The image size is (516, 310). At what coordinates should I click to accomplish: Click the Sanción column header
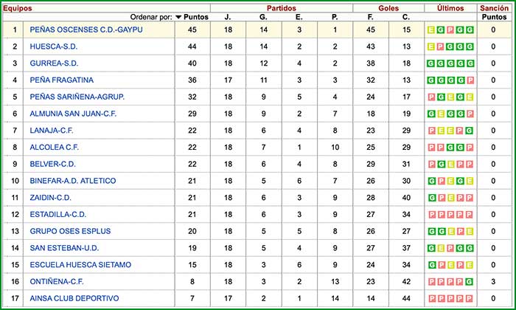click(x=494, y=6)
